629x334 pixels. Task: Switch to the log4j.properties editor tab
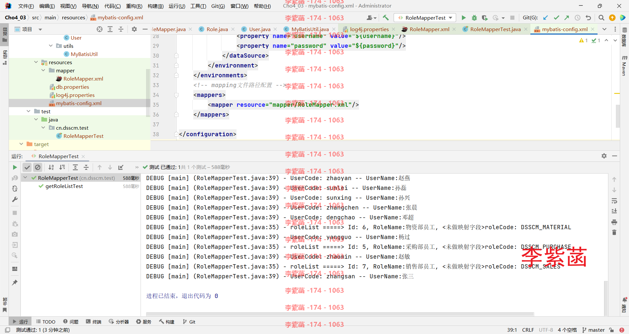coord(369,29)
